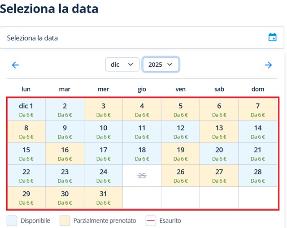Open the month dropdown showing dic

(x=122, y=65)
